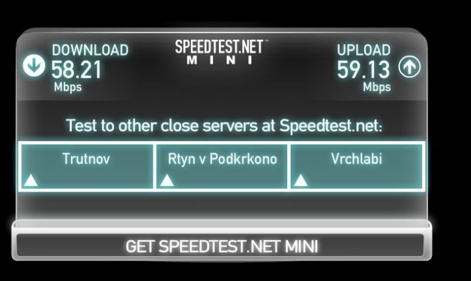This screenshot has height=281, width=471.
Task: Click the MINI text below the logo
Action: [220, 60]
